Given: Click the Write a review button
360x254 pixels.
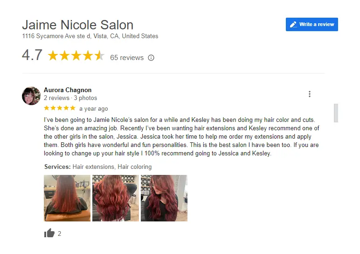Looking at the screenshot, I should click(x=312, y=24).
